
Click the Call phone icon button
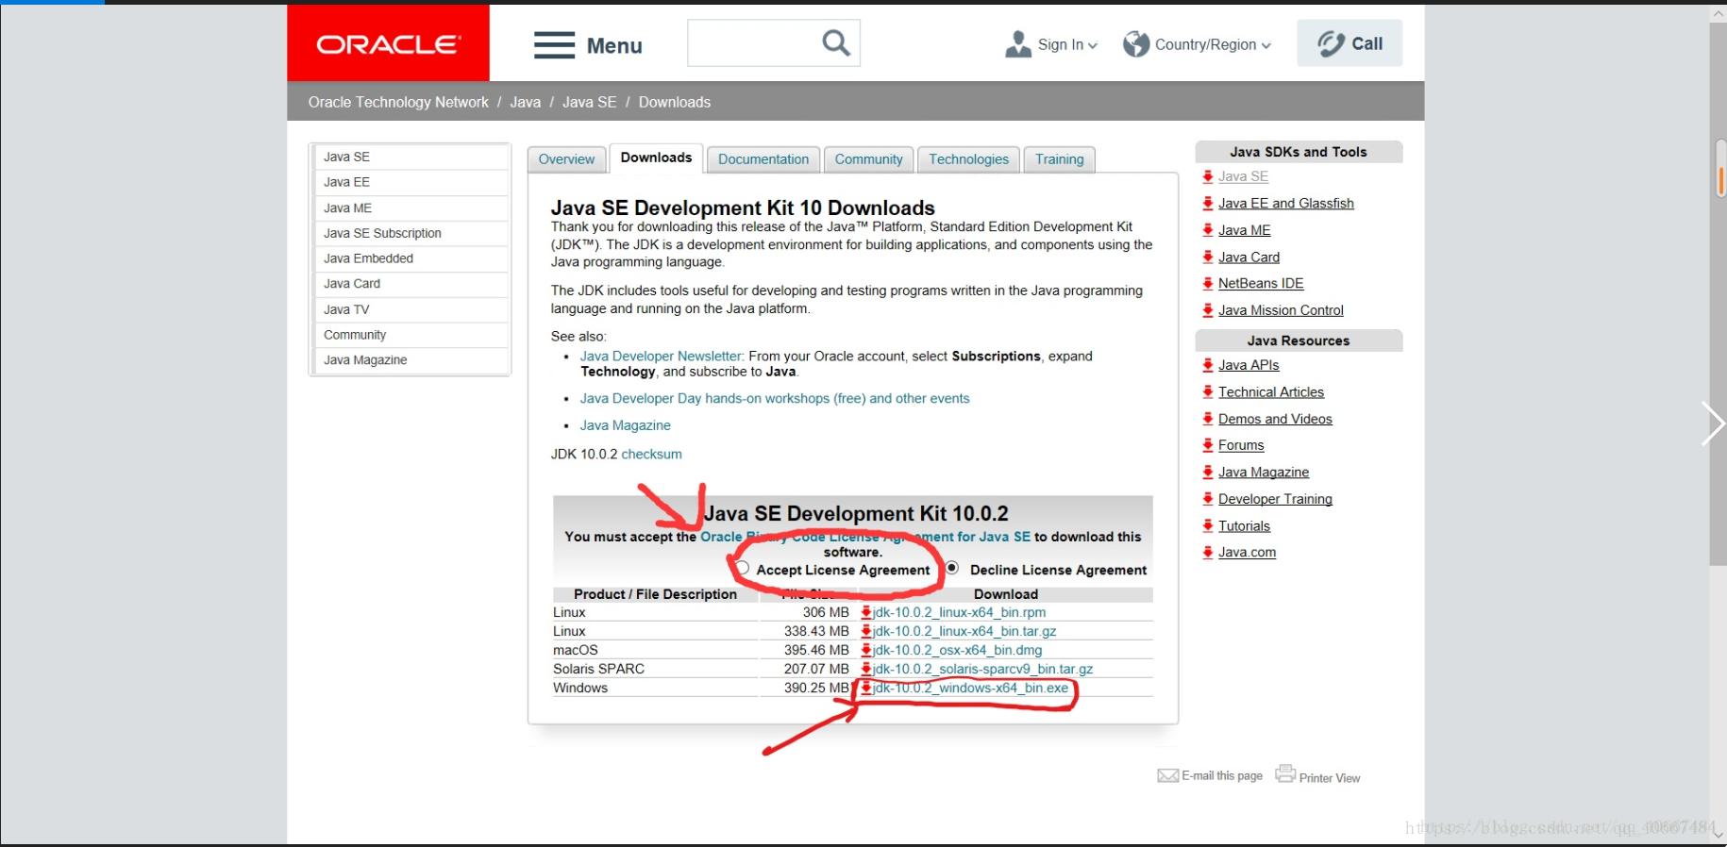click(x=1350, y=43)
